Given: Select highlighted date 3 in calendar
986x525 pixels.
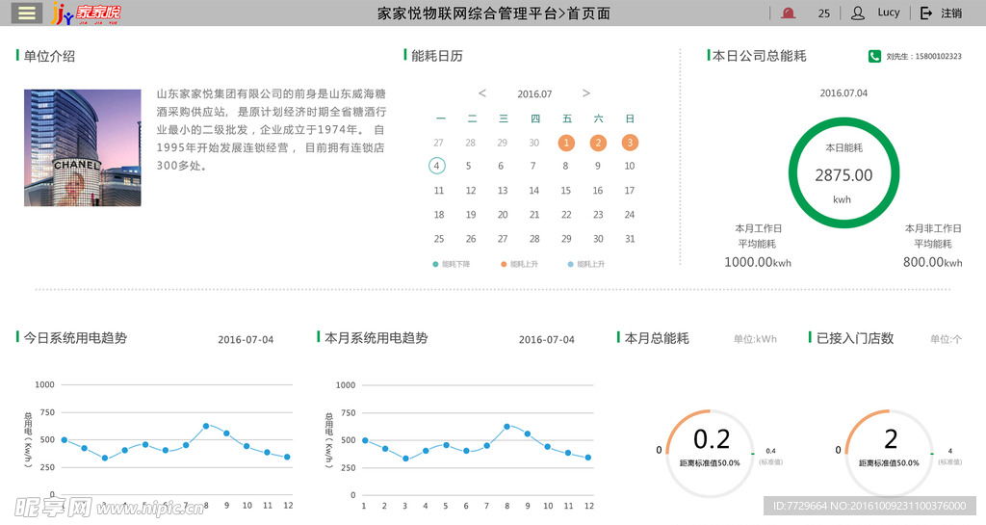Looking at the screenshot, I should click(630, 143).
